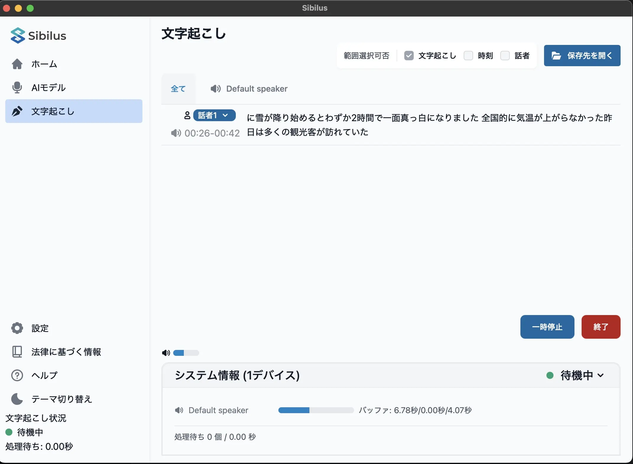Click the person icon next to 話者1
Screen dimensions: 633x464
187,115
